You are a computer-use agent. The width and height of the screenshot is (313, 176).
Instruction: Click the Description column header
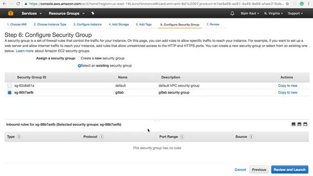point(171,77)
